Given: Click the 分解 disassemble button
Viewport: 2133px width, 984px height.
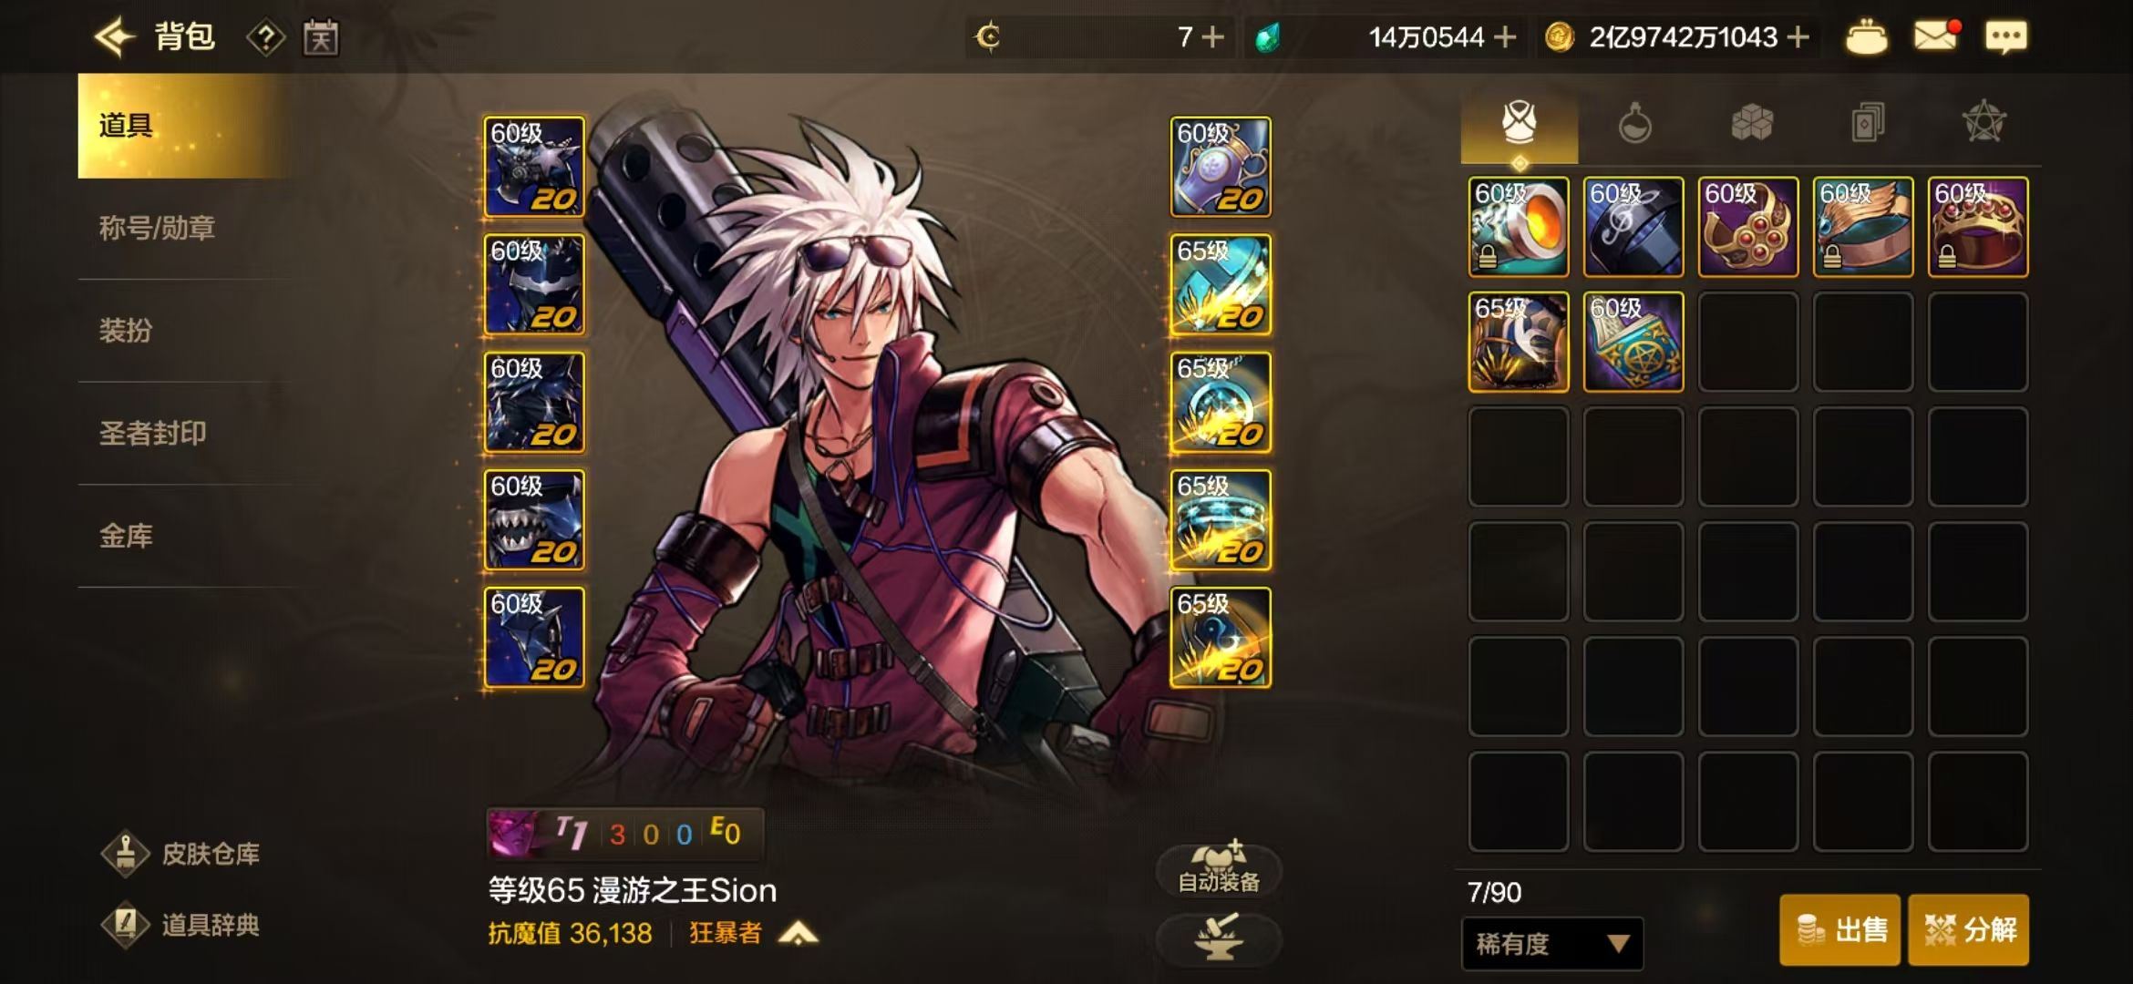Looking at the screenshot, I should coord(1969,929).
